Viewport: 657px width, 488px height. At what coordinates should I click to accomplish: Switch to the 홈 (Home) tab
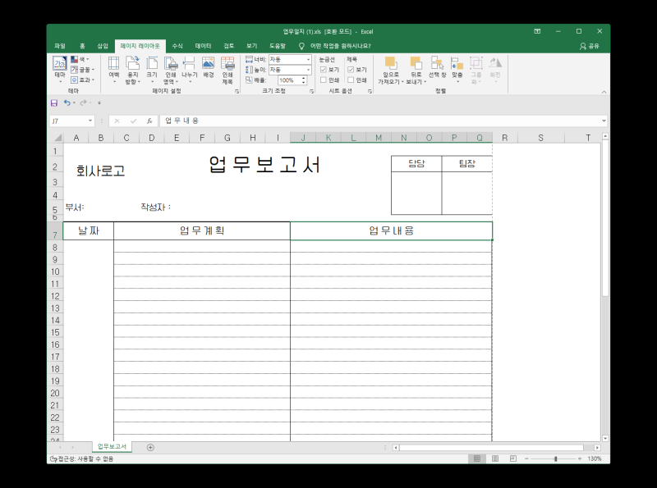point(83,46)
